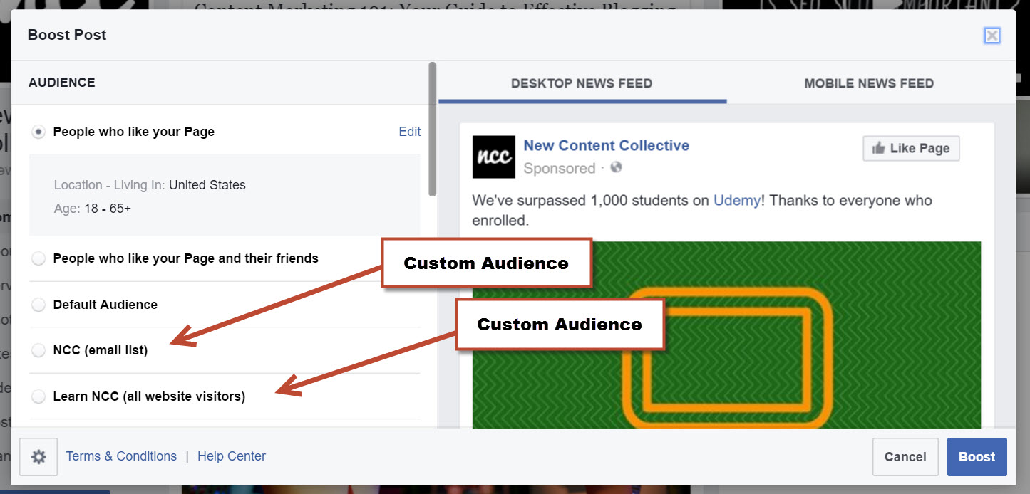
Task: Open the Terms & Conditions link
Action: coord(121,456)
